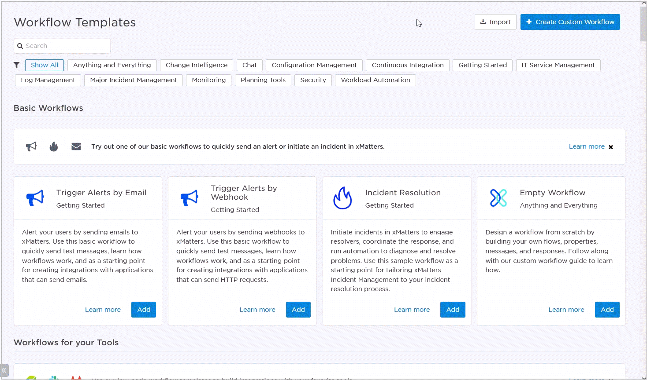Click the xMatters logo on Empty Workflow card

498,198
